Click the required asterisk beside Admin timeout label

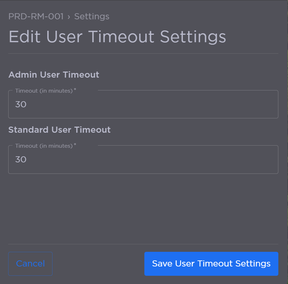[75, 89]
